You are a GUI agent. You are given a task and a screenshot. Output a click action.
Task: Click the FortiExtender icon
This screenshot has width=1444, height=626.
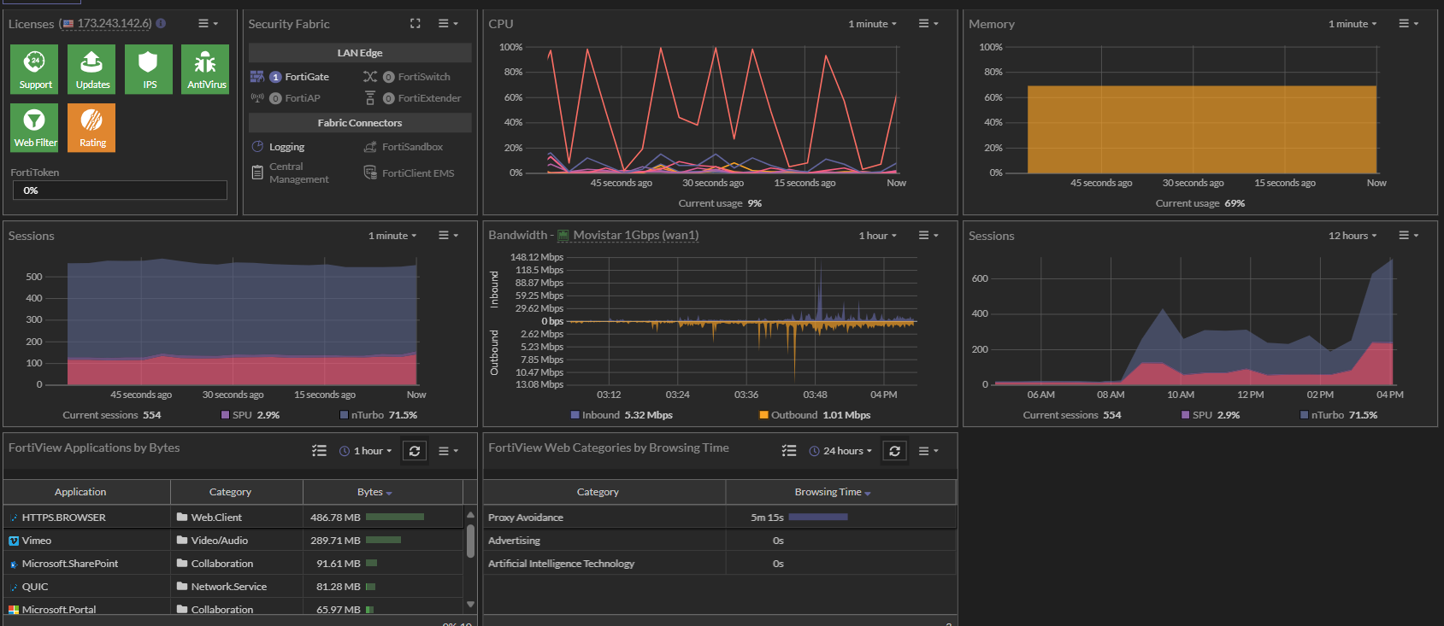(370, 98)
